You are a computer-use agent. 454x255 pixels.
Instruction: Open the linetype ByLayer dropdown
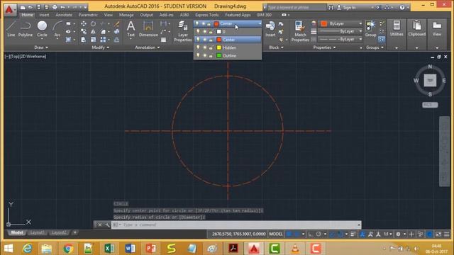tap(340, 39)
